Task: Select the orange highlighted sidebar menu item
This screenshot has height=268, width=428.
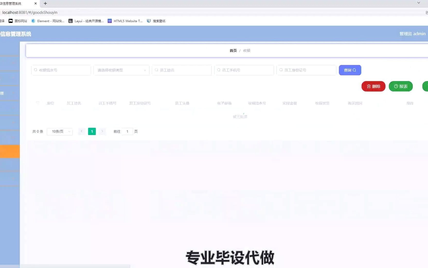Action: [x=10, y=151]
